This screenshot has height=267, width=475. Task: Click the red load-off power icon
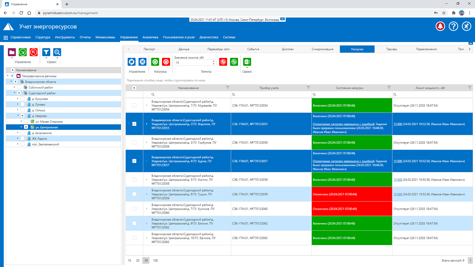point(166,62)
